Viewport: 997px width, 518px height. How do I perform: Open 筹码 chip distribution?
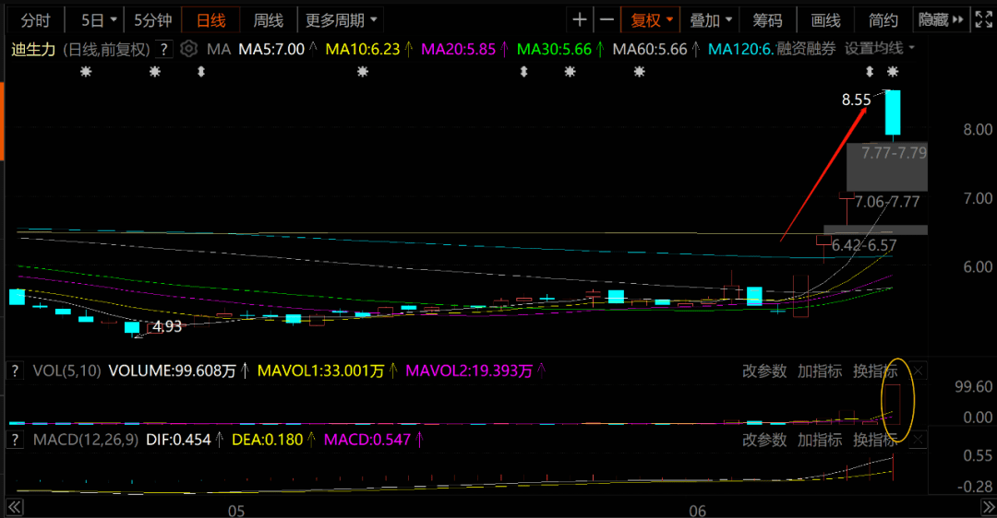(x=767, y=20)
